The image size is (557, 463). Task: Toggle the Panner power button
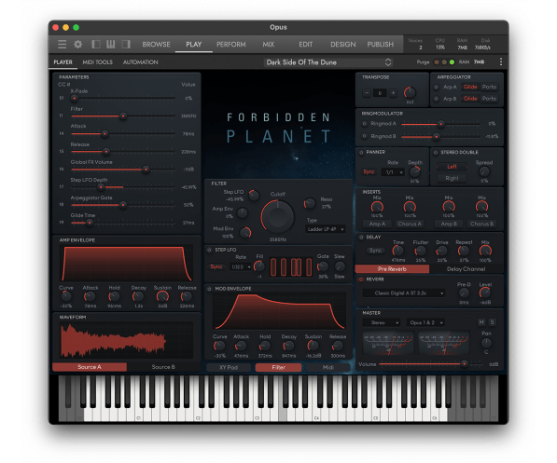click(x=361, y=153)
